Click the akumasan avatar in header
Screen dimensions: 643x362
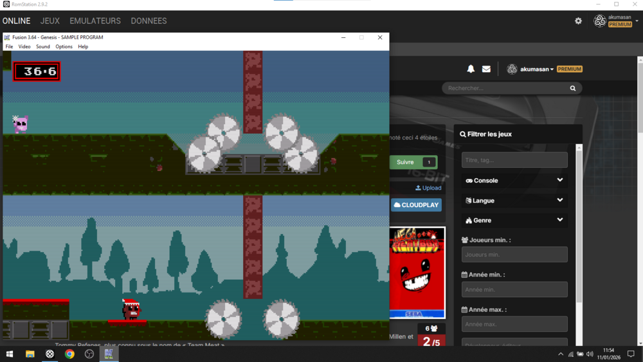coord(512,69)
